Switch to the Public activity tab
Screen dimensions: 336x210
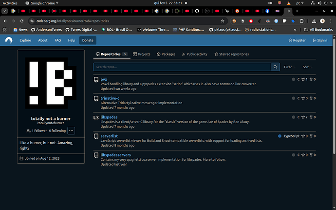tap(195, 54)
